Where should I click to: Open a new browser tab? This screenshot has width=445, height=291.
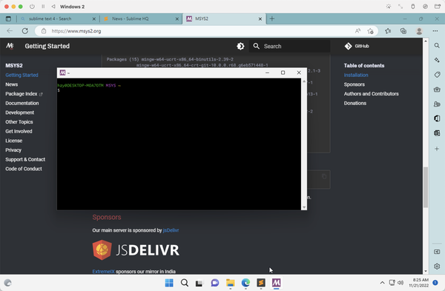(272, 19)
